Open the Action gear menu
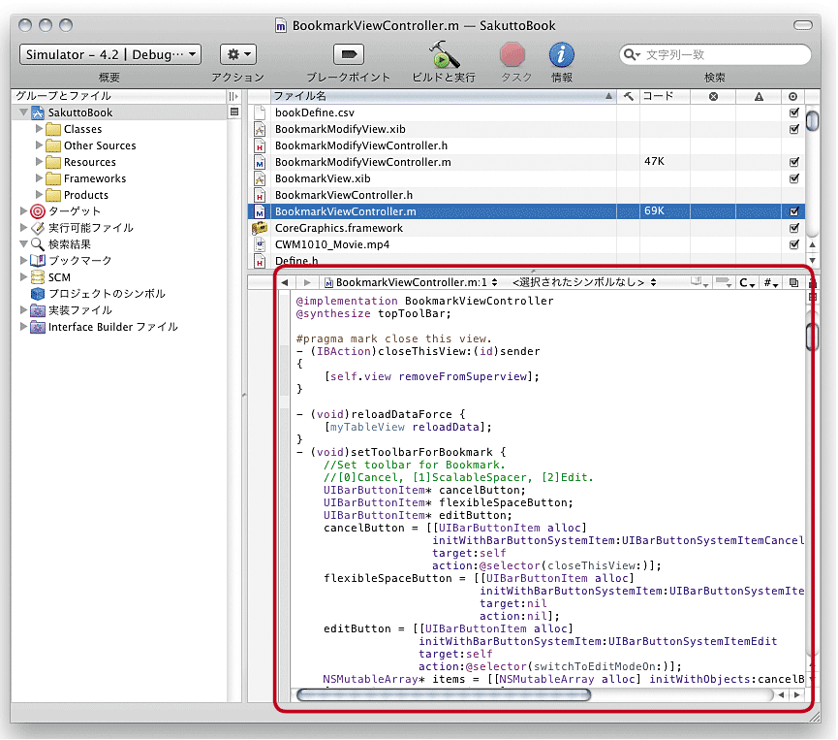 tap(238, 54)
